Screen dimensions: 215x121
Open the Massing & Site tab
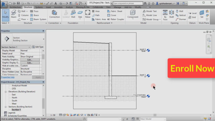(83, 7)
